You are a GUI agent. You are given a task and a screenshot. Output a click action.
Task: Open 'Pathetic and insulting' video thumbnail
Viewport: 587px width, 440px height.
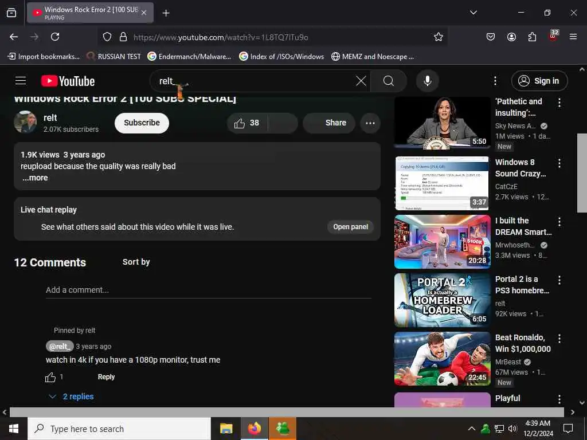pos(442,123)
